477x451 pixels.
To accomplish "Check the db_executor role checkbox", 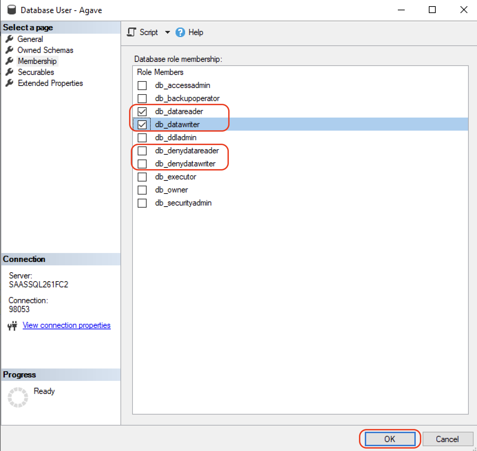I will pos(142,177).
